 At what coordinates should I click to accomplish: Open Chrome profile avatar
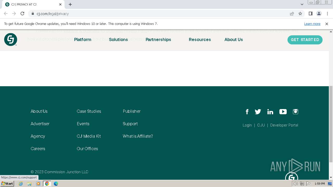[319, 14]
